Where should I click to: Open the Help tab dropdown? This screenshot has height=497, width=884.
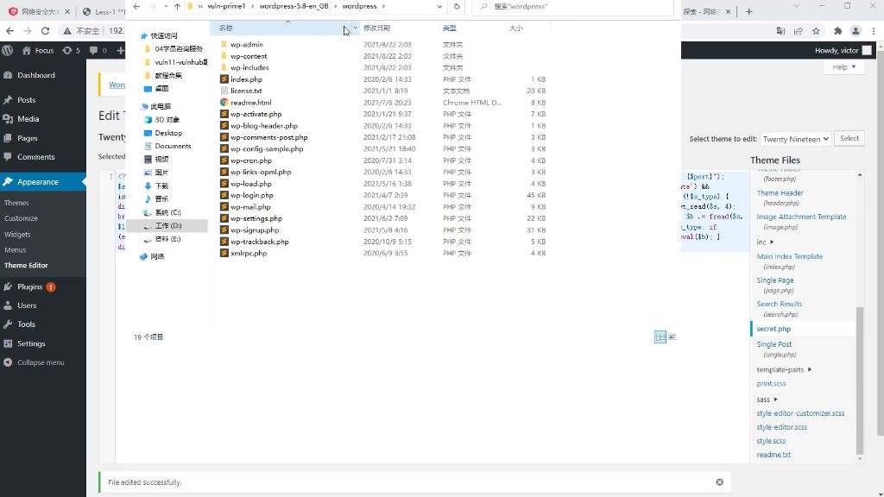844,67
